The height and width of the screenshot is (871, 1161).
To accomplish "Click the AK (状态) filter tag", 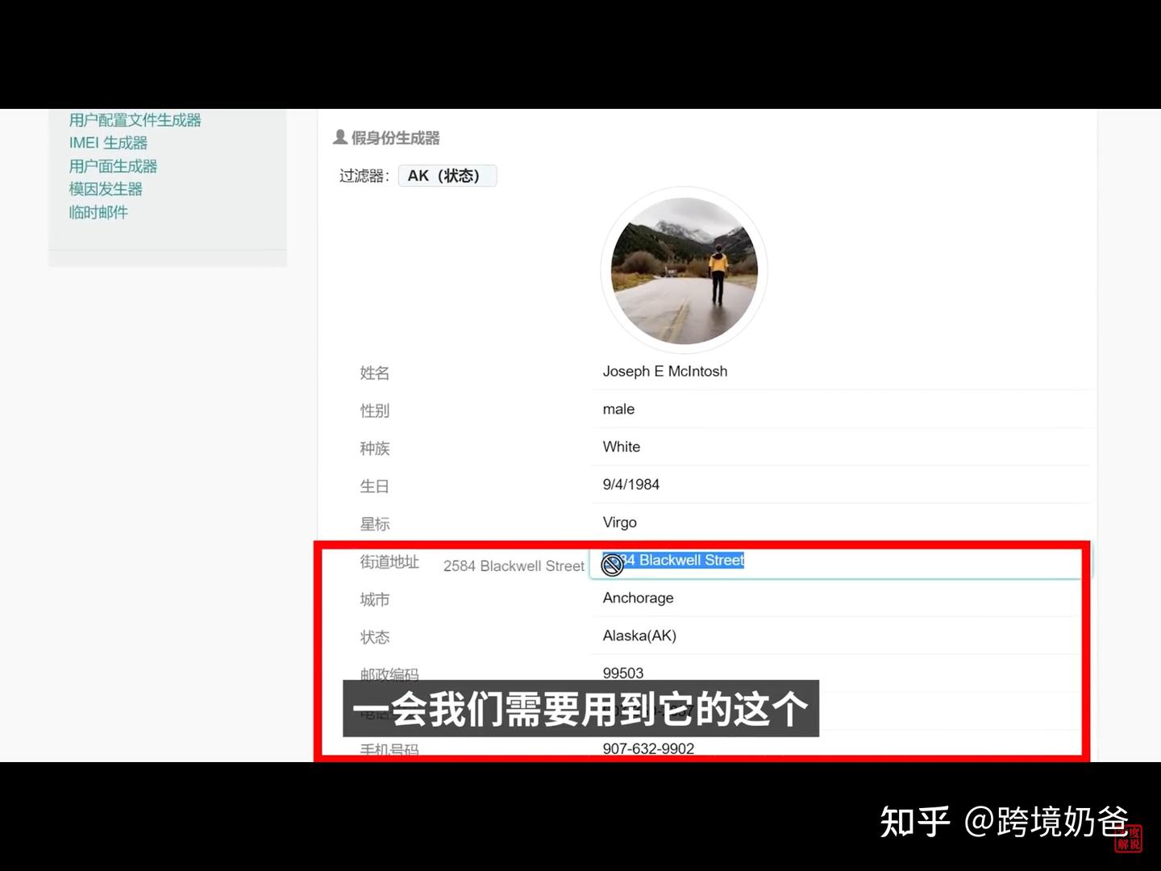I will point(447,175).
